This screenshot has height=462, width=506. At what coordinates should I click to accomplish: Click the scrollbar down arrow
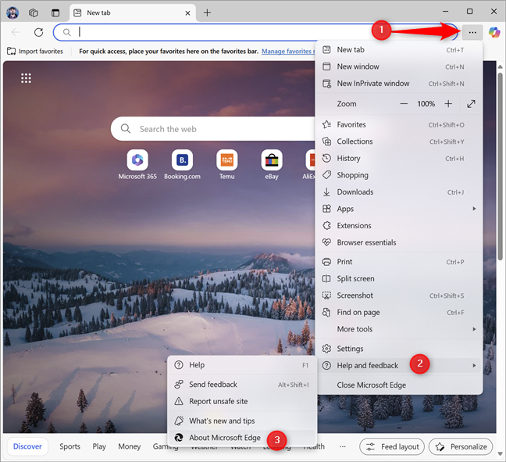click(x=501, y=453)
